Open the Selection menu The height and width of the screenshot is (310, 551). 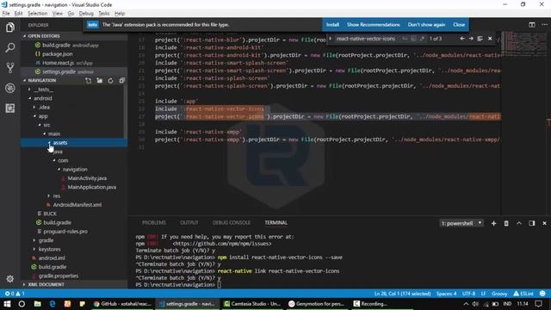(x=38, y=14)
